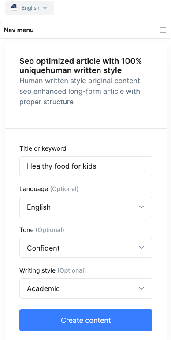Viewport: 171px width, 340px height.
Task: Open the site language selector at top
Action: tap(30, 8)
